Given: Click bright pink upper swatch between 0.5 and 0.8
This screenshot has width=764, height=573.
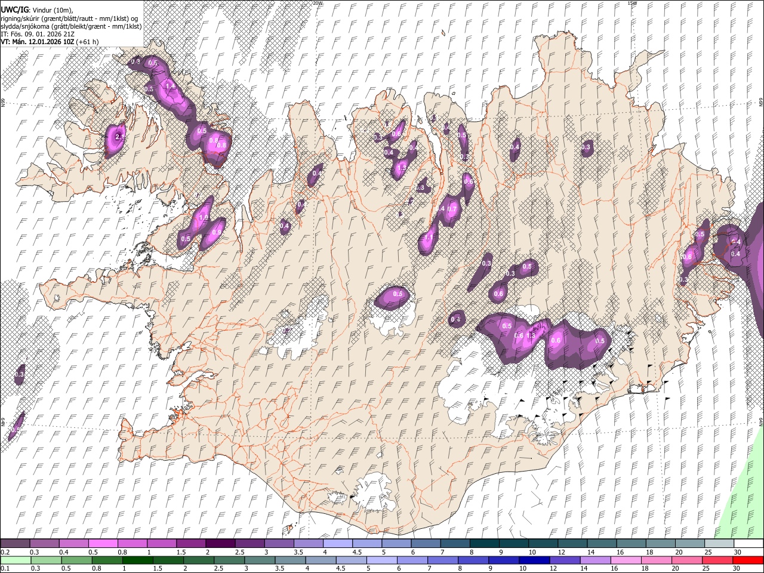Looking at the screenshot, I should [103, 544].
